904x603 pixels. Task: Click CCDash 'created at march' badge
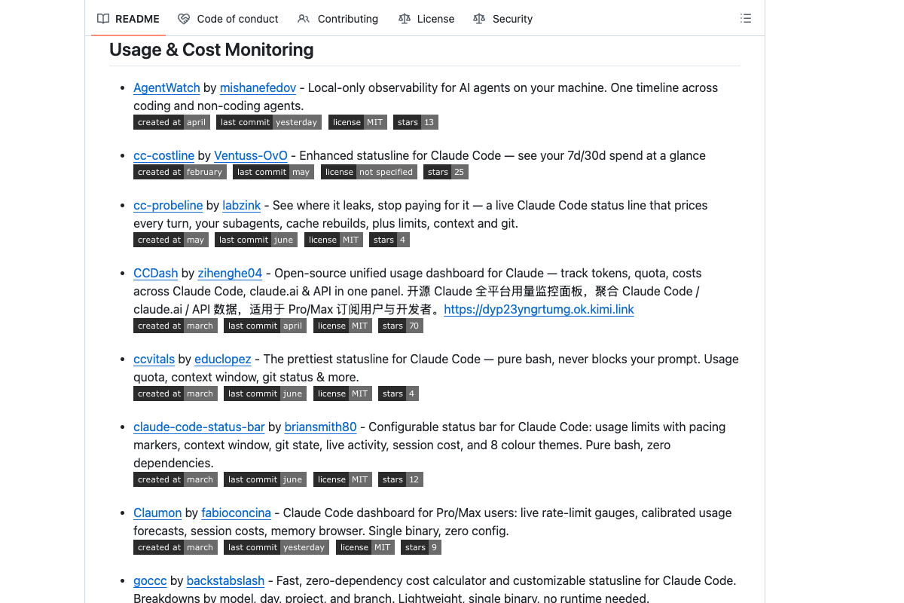(176, 326)
